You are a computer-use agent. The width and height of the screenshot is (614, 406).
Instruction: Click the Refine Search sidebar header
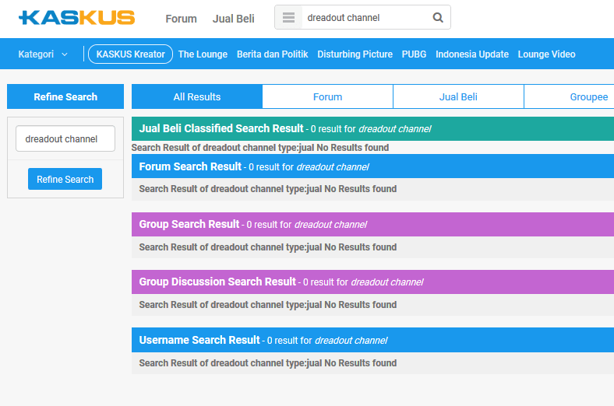(x=65, y=96)
